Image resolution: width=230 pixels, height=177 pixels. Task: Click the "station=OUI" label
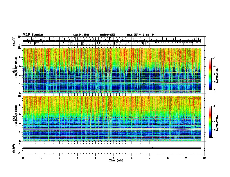pos(107,35)
